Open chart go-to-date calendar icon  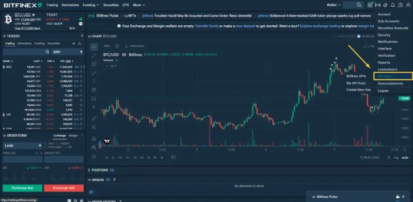[173, 157]
